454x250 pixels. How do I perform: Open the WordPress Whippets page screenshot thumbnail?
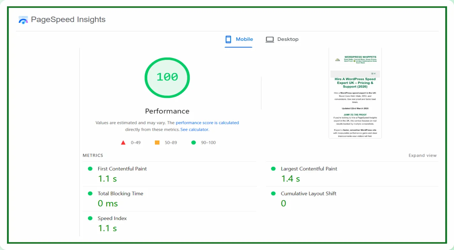click(x=355, y=95)
